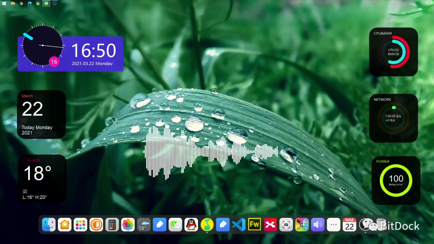Open the MAR 22 calendar dock icon

349,225
